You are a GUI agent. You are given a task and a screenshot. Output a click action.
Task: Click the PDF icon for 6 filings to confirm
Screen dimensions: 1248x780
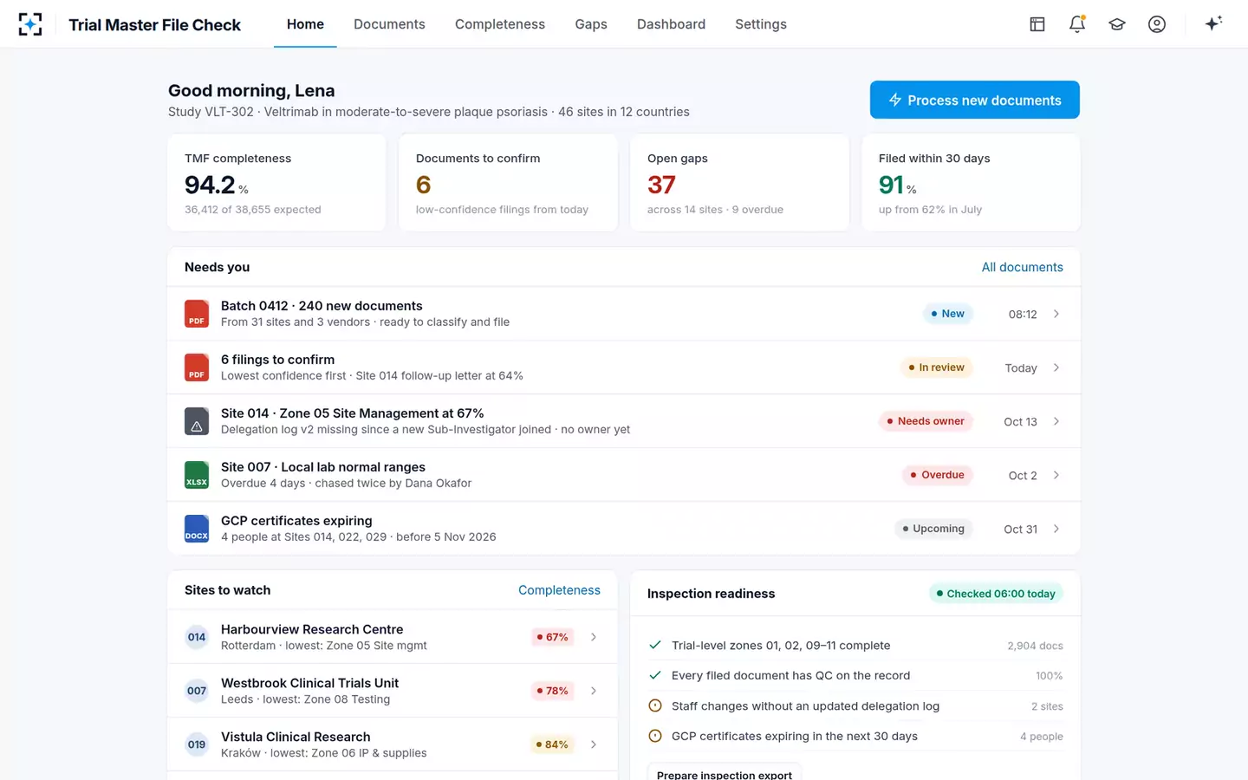point(197,367)
